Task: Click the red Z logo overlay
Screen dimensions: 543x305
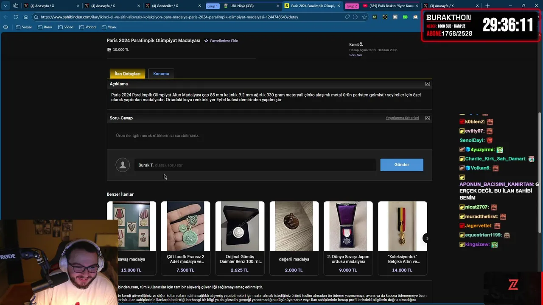Action: click(x=513, y=284)
